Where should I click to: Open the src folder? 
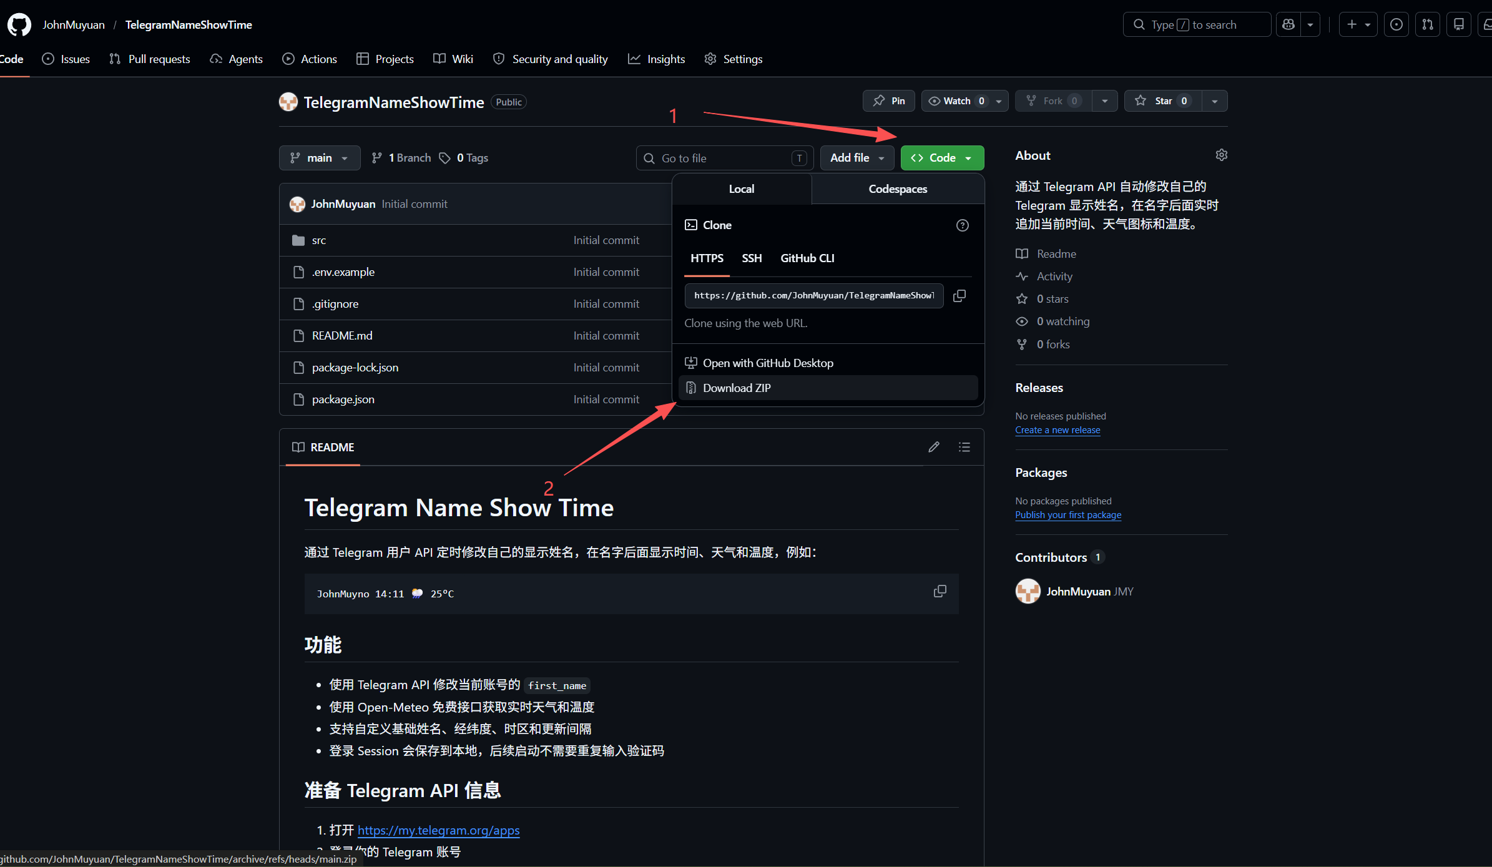[x=319, y=240]
